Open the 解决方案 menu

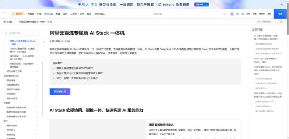(48, 14)
